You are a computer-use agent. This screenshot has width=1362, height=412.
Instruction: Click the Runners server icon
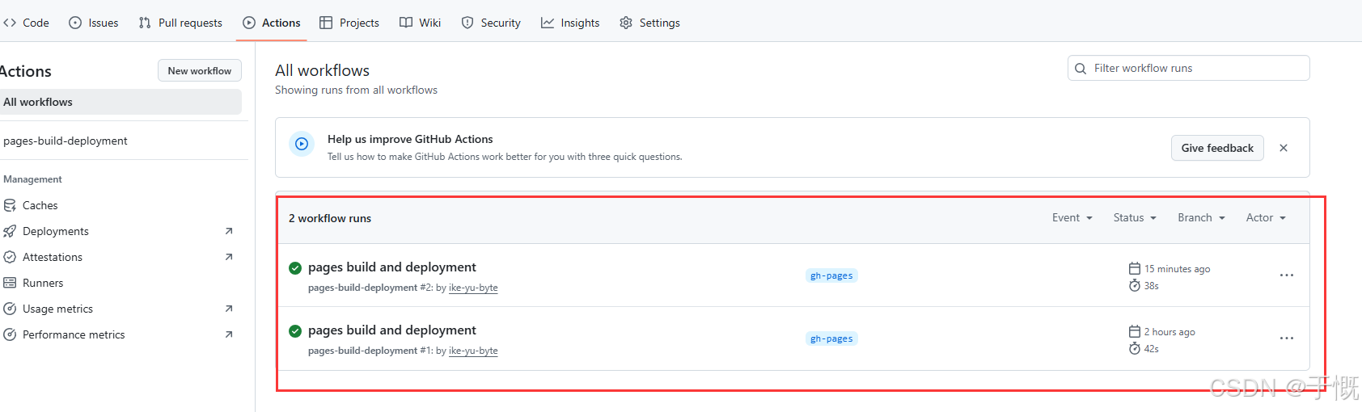click(x=10, y=283)
